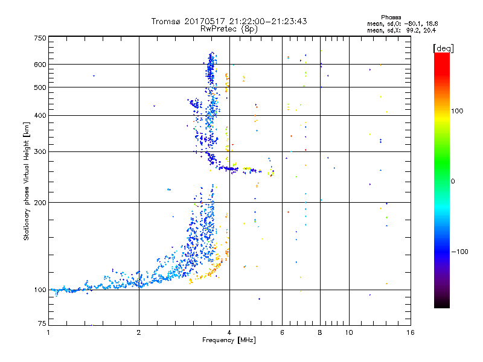Image resolution: width=483 pixels, height=362 pixels.
Task: Click the "Phases" heading text
Action: [x=391, y=17]
